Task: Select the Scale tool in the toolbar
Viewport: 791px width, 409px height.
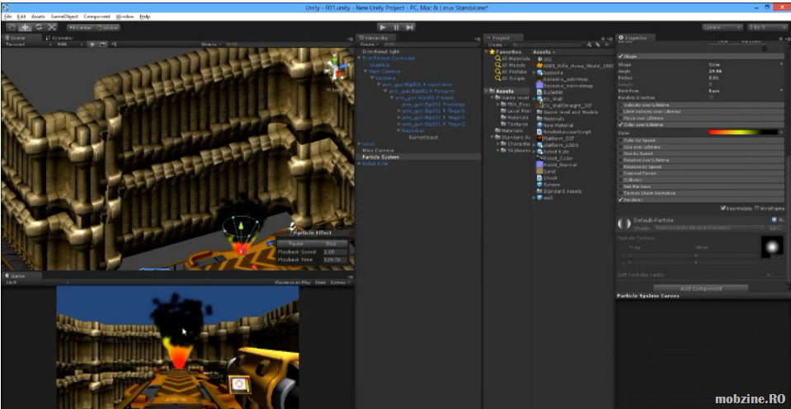Action: pos(52,27)
